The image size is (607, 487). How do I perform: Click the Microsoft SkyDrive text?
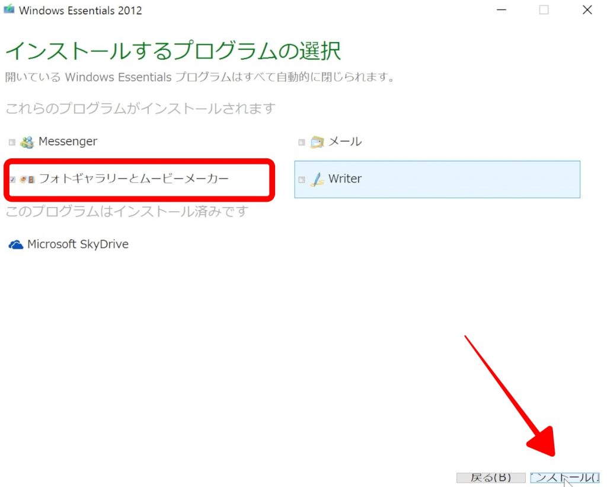[x=78, y=244]
